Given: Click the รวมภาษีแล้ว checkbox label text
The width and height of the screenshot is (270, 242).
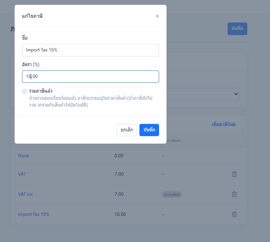Looking at the screenshot, I should pos(41,91).
